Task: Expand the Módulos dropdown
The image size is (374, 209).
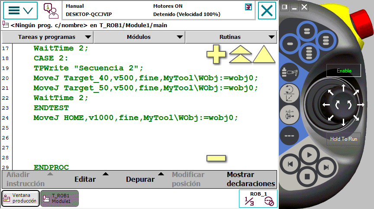Action: click(139, 37)
